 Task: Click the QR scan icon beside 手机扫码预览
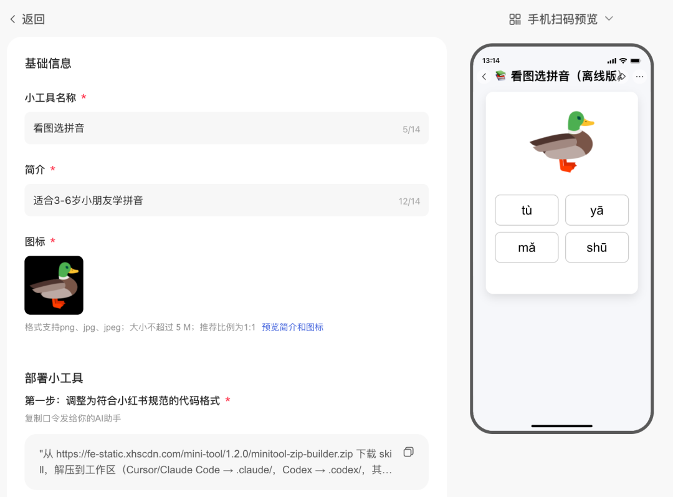coord(515,19)
